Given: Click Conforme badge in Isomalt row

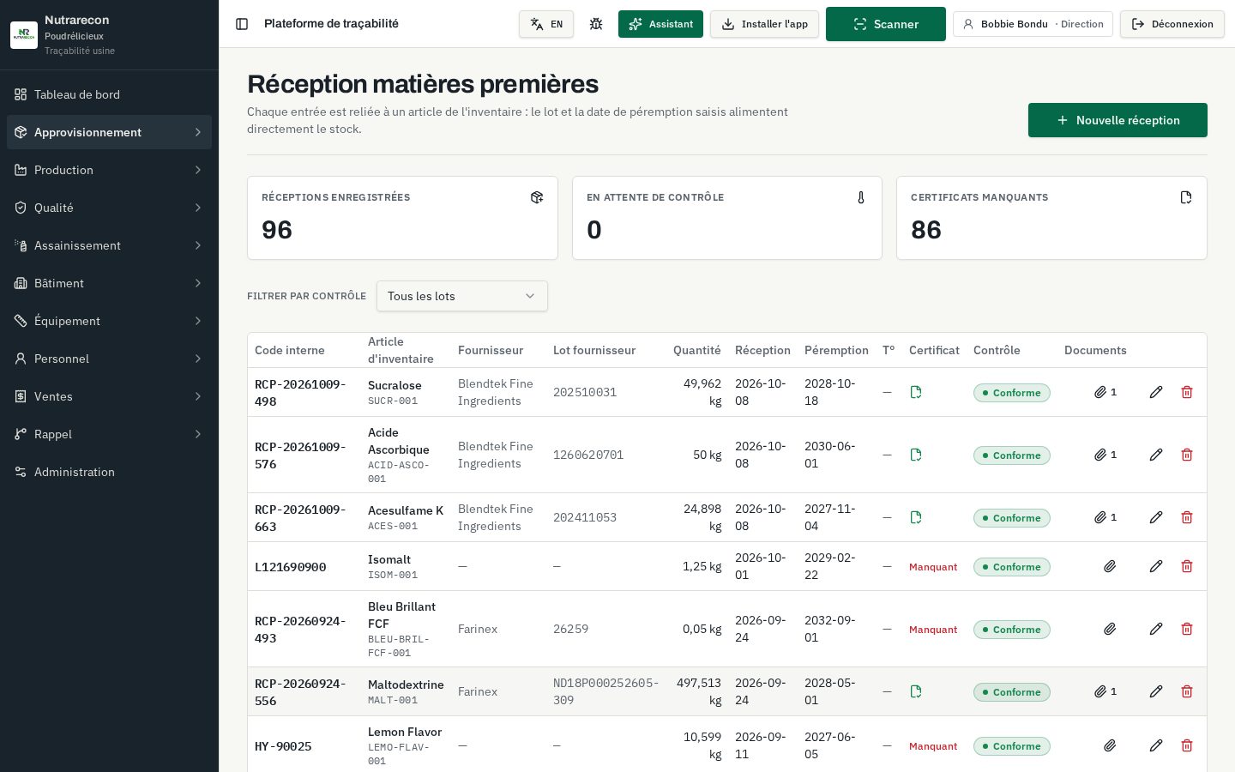Looking at the screenshot, I should 1011,567.
